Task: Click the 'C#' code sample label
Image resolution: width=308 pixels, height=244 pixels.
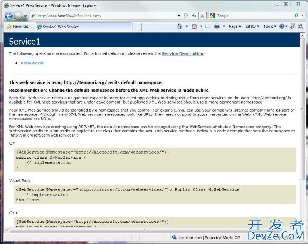Action: 12,143
